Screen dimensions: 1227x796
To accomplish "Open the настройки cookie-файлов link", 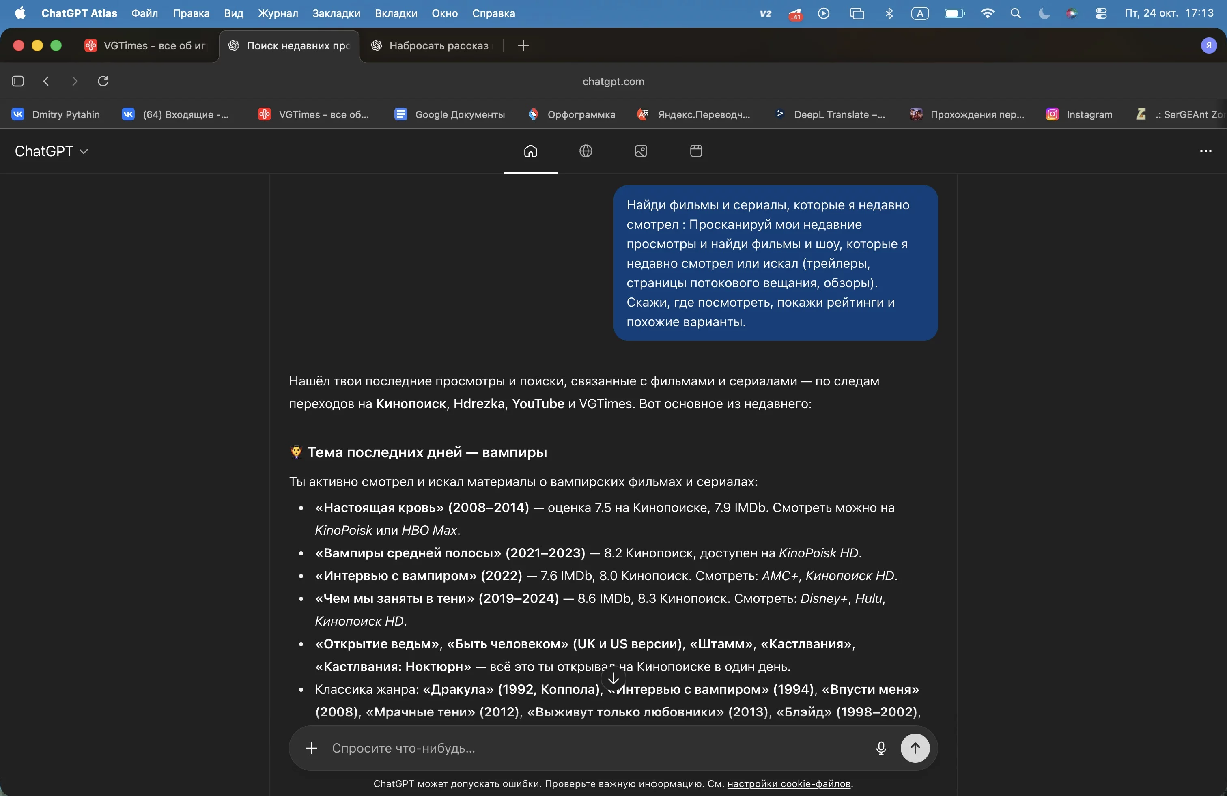I will point(788,784).
